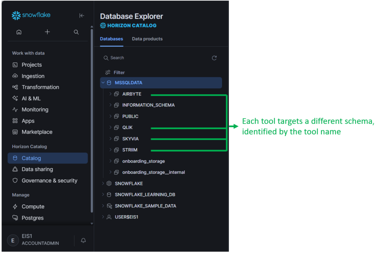This screenshot has height=253, width=375.
Task: Expand the STRIIM schema chevron
Action: pos(110,150)
